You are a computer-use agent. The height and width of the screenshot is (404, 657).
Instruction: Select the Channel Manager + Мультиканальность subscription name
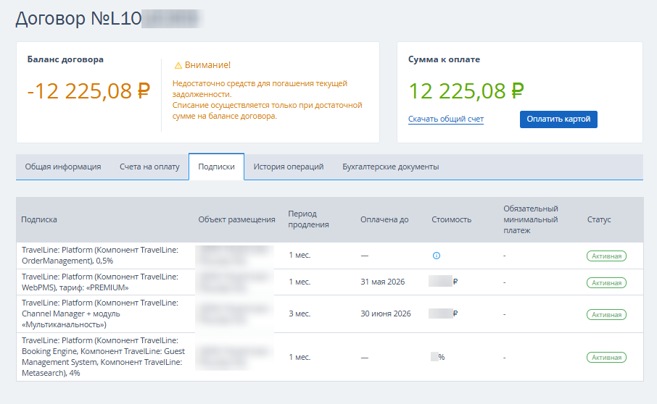[100, 313]
